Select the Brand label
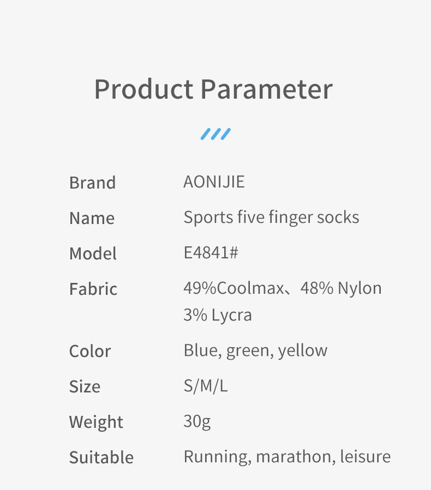Screen dimensions: 431x490 [x=92, y=183]
